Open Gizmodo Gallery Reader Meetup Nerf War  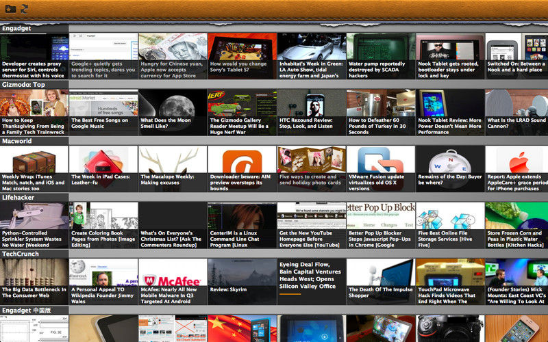[242, 112]
